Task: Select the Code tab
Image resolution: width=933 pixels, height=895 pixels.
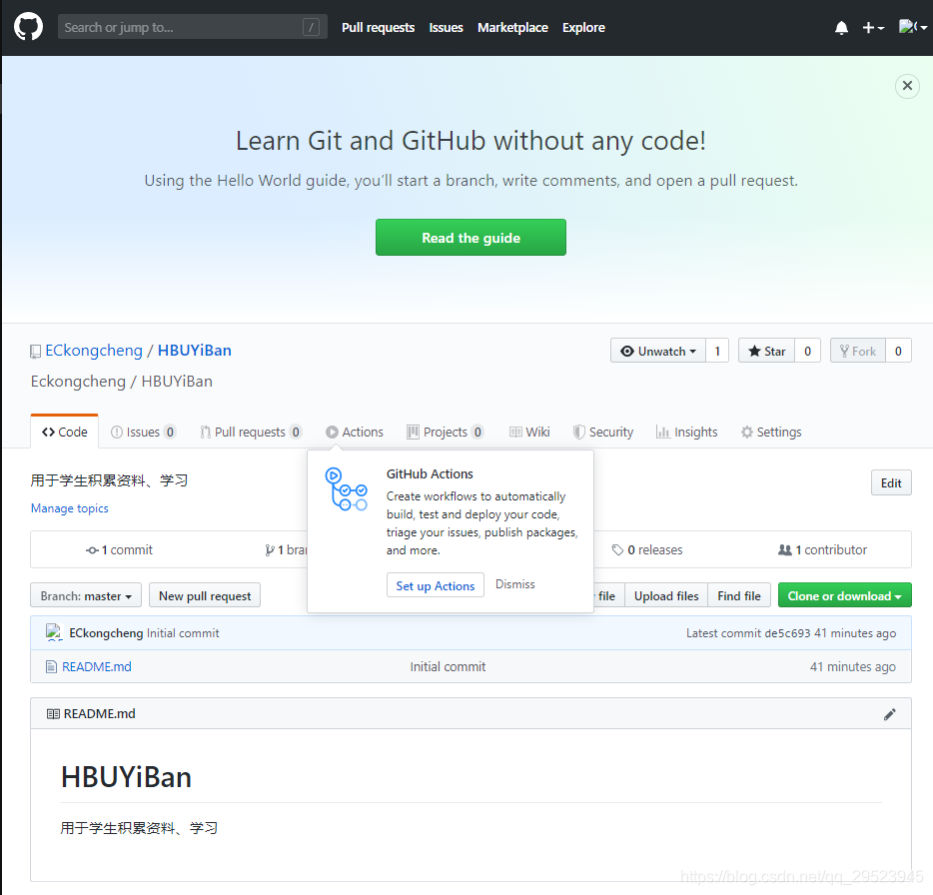Action: tap(64, 433)
